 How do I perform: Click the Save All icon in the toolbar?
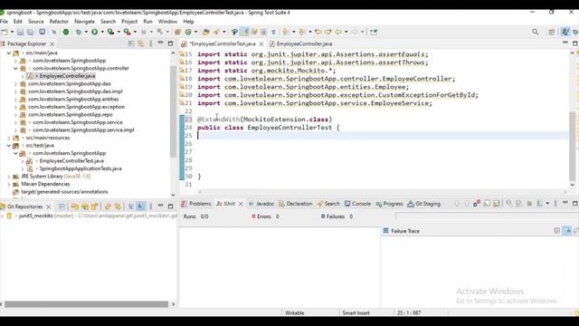[30, 33]
